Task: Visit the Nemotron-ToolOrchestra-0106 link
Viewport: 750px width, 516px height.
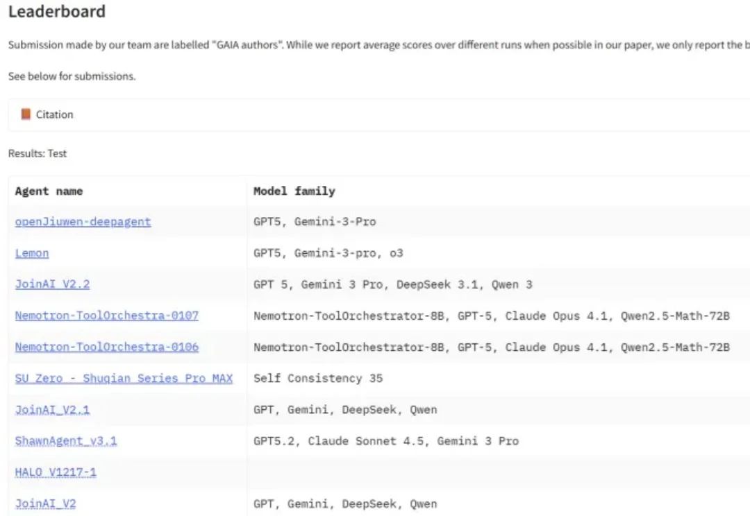Action: (106, 347)
